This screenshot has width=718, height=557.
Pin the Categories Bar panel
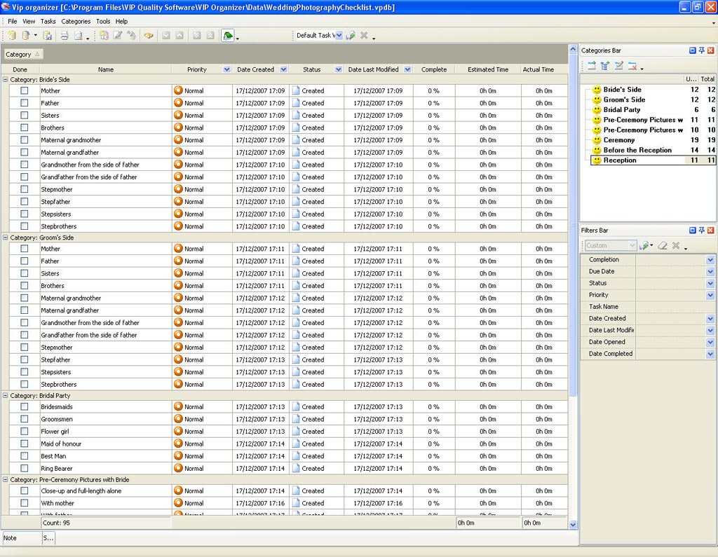point(701,50)
